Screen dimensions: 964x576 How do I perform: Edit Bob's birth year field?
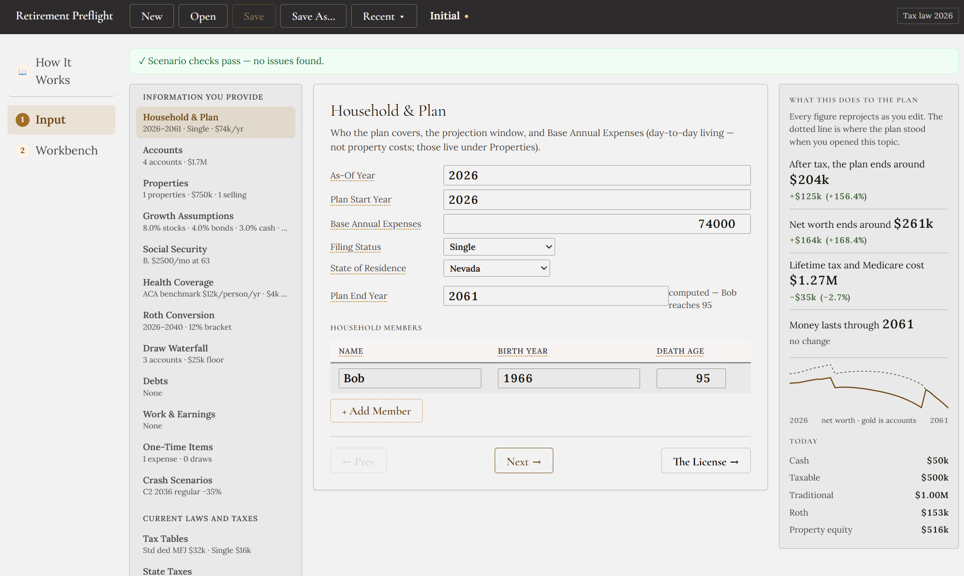point(569,378)
